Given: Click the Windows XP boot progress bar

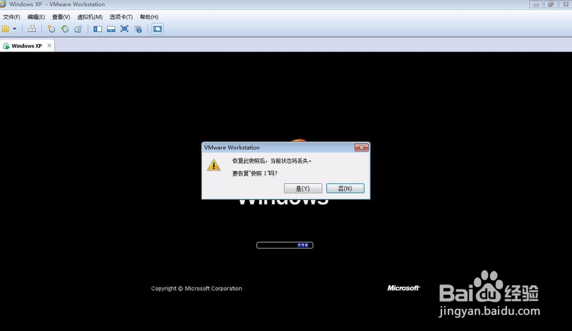Looking at the screenshot, I should coord(285,245).
